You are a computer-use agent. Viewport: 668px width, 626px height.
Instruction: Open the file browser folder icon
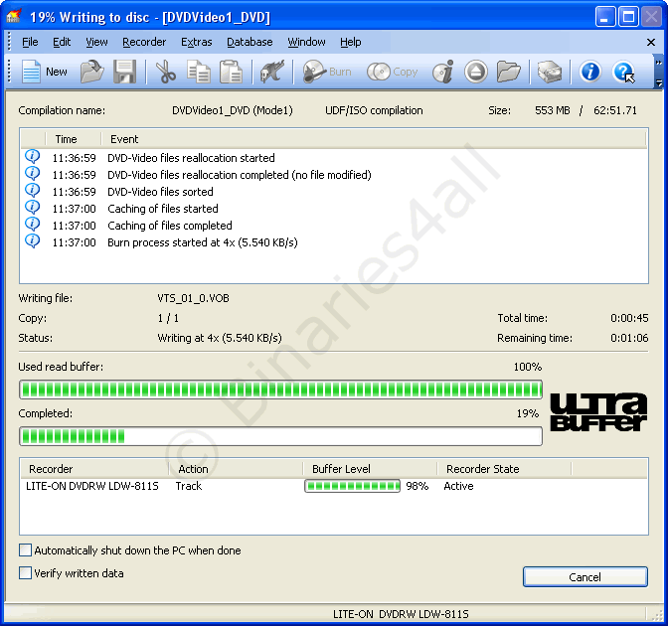[508, 72]
